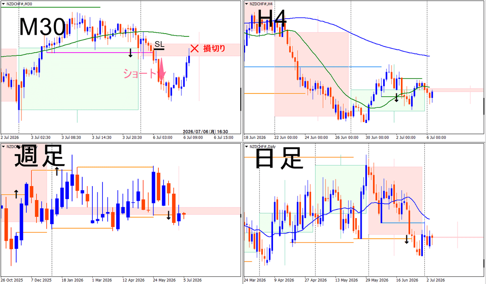Click 16 Jun 2026 on daily time axis
This screenshot has width=486, height=284.
coord(407,280)
